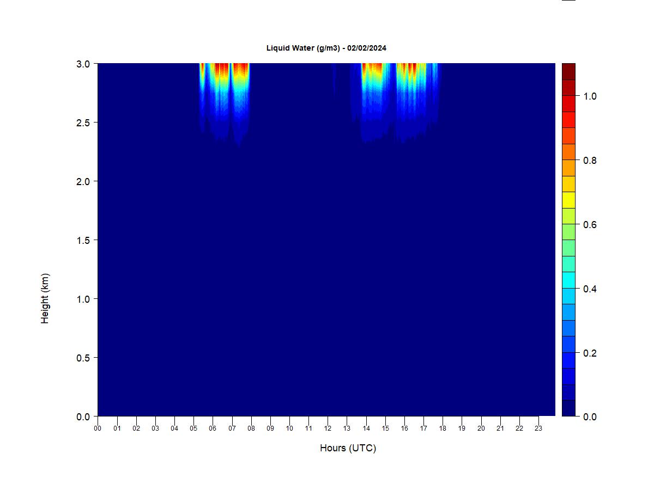Select the darkest navy swatch at the colorbar bottom
The image size is (654, 490).
pos(568,408)
